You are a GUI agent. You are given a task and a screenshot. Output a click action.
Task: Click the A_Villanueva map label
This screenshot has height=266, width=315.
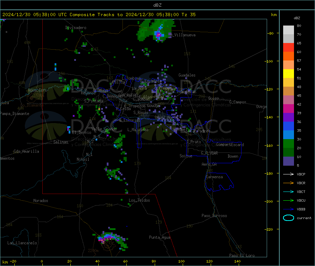[183, 35]
